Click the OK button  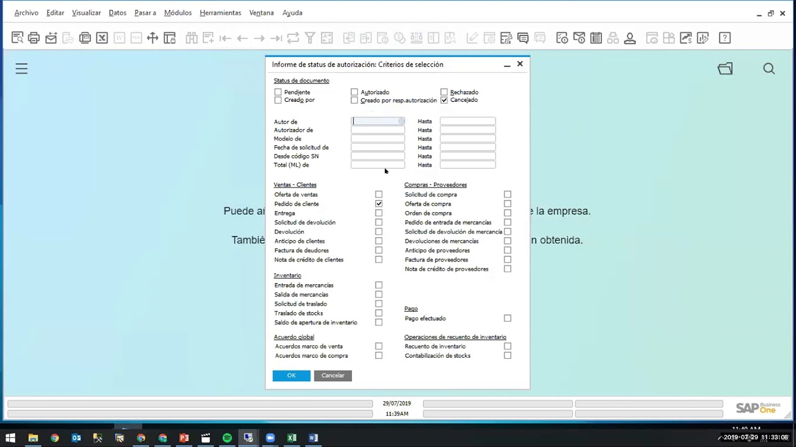291,376
